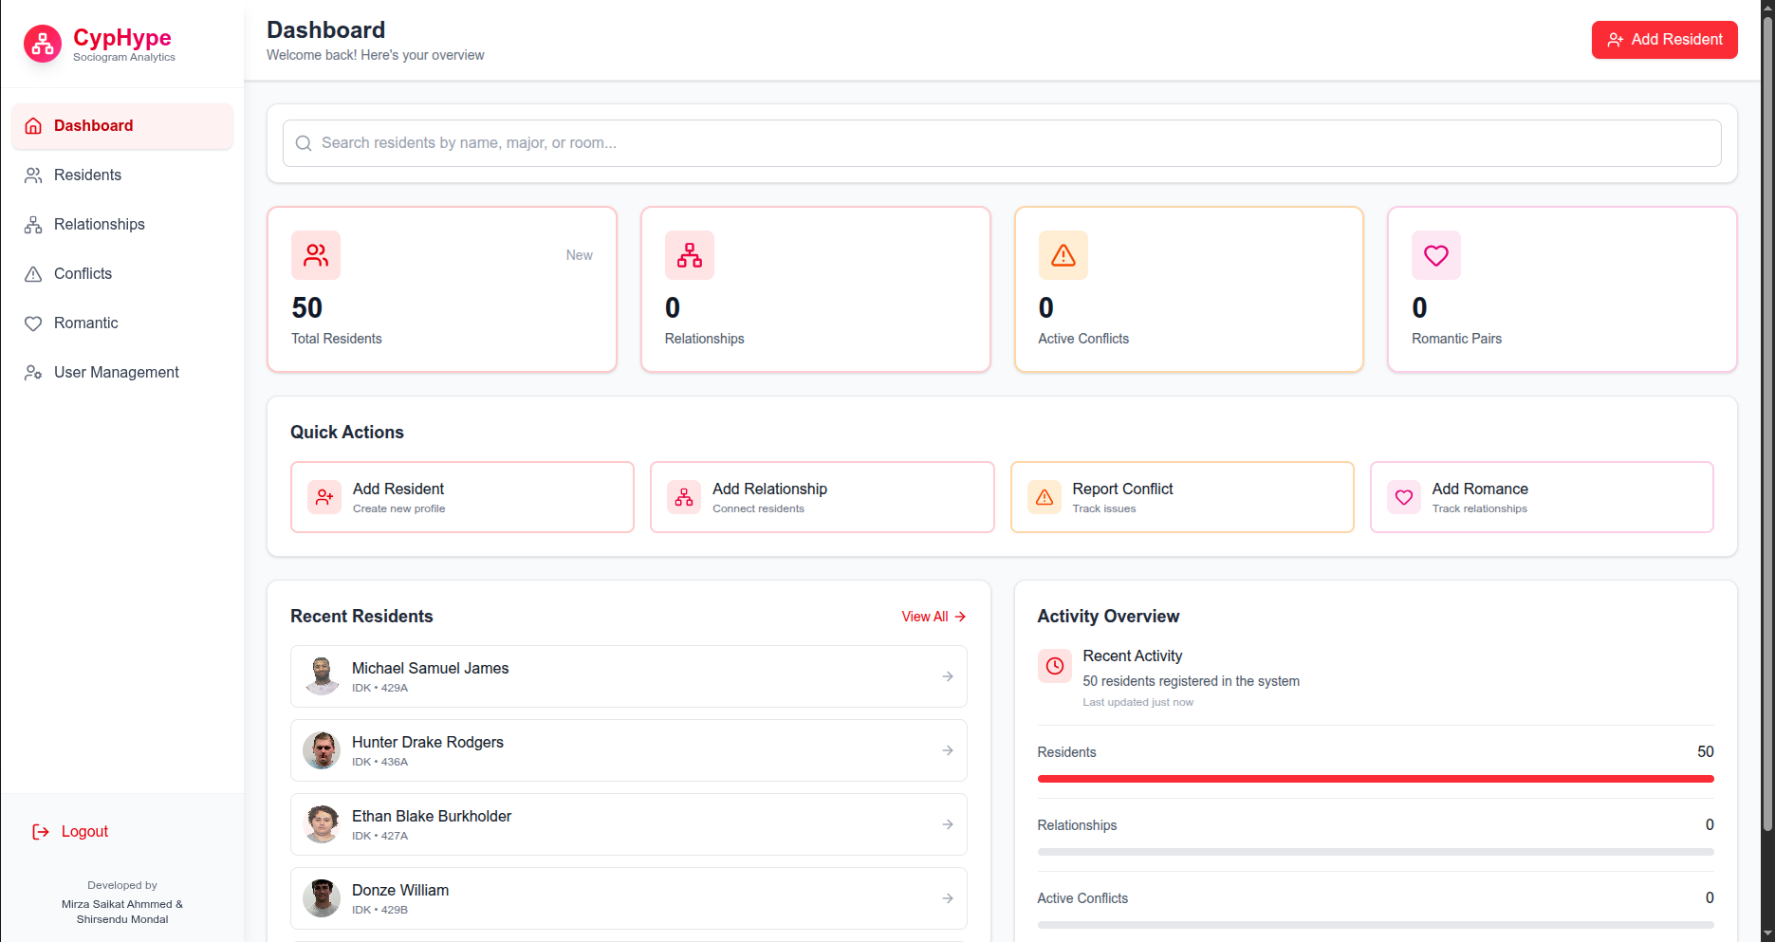Screen dimensions: 1775x942
Task: Click the magnifier icon in the search bar
Action: (x=304, y=143)
